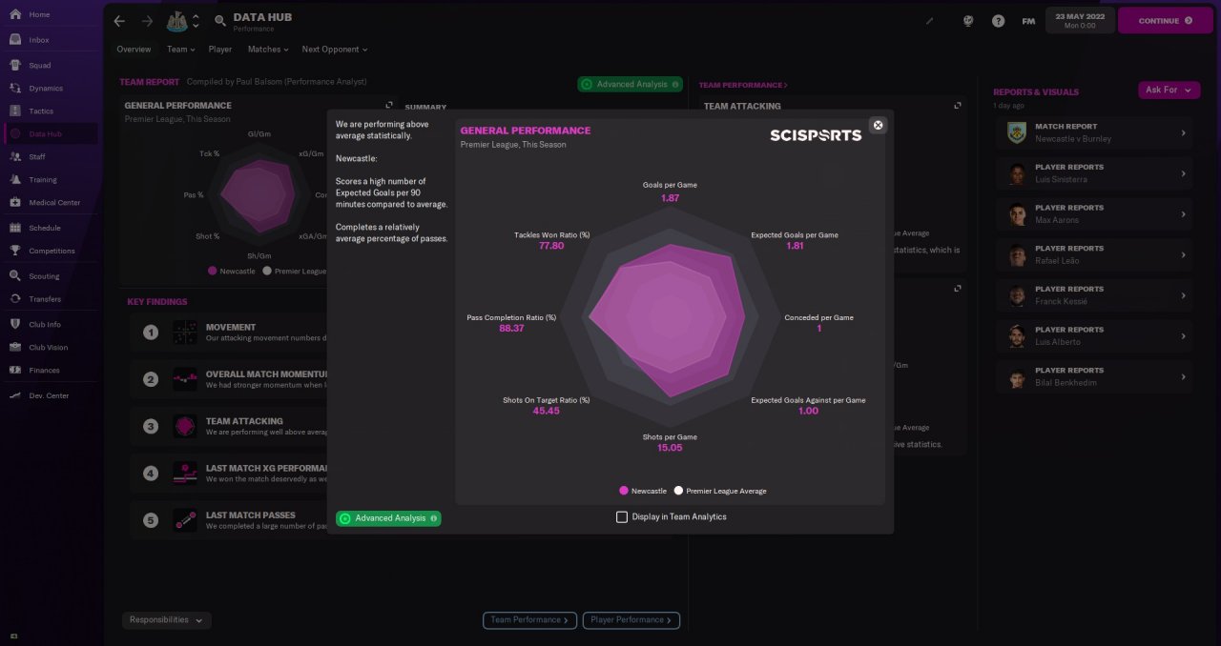Click the Continue button
1221x646 pixels.
tap(1165, 20)
